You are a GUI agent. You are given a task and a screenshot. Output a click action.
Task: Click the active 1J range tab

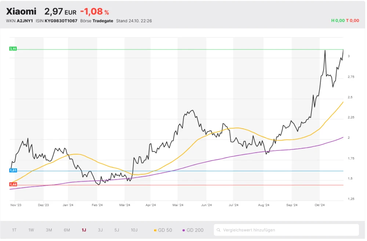[x=84, y=230]
